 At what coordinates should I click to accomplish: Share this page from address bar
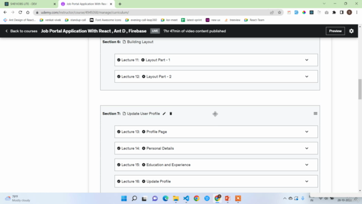(271, 12)
